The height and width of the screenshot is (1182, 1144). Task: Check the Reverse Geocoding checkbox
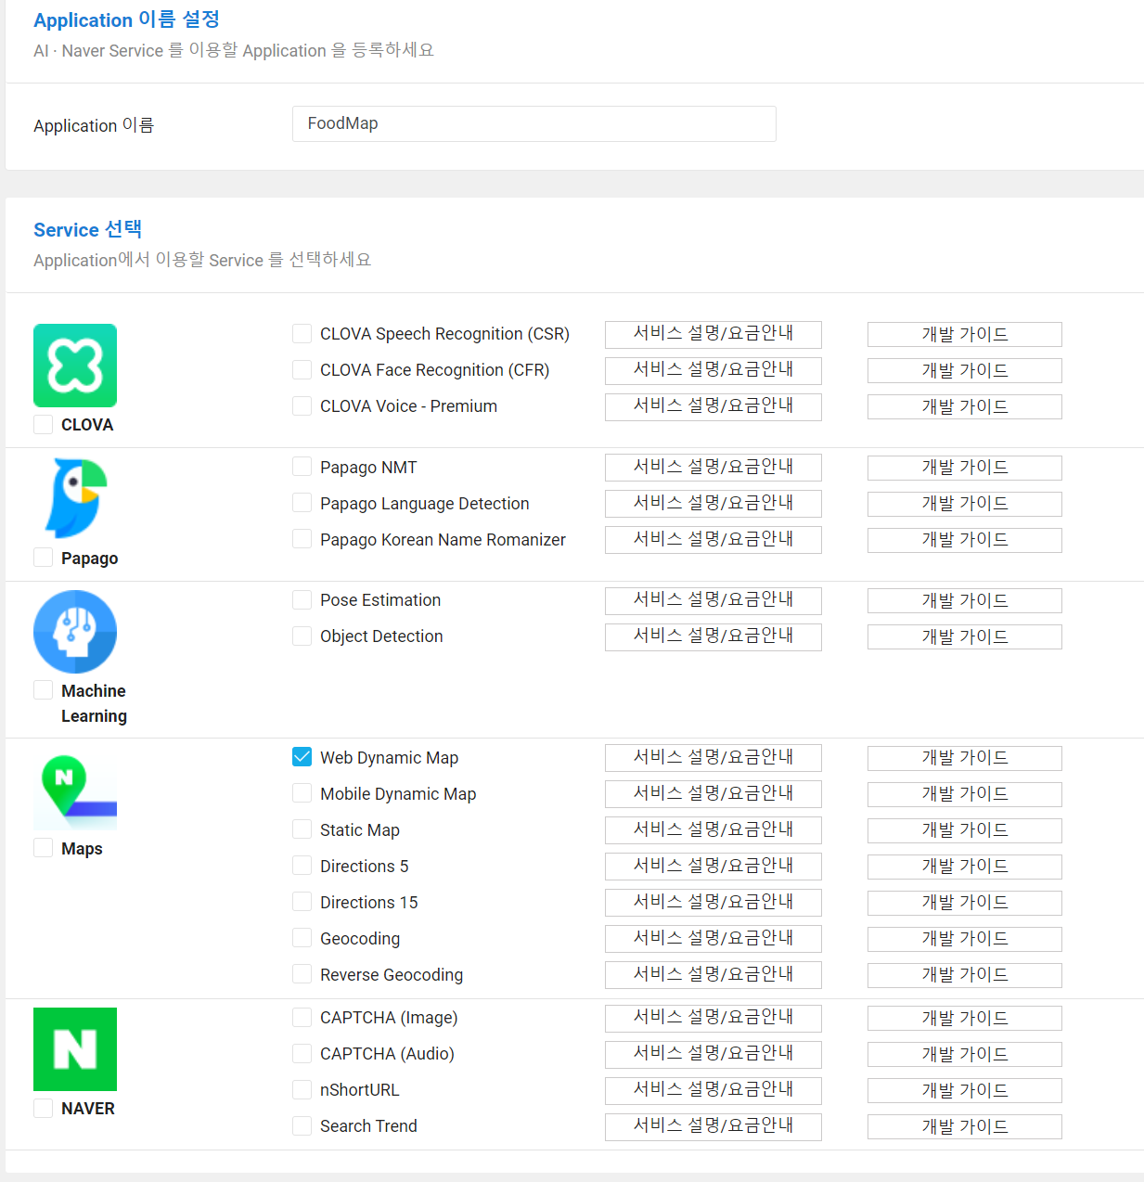(x=302, y=974)
